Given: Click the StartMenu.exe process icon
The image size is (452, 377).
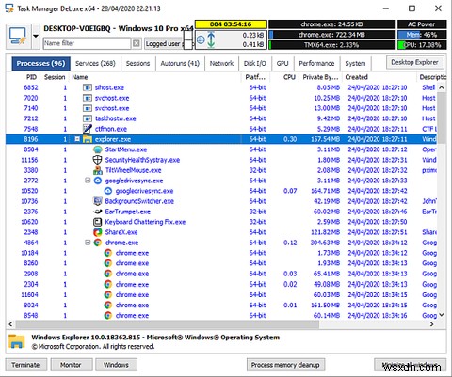Looking at the screenshot, I should coord(98,149).
